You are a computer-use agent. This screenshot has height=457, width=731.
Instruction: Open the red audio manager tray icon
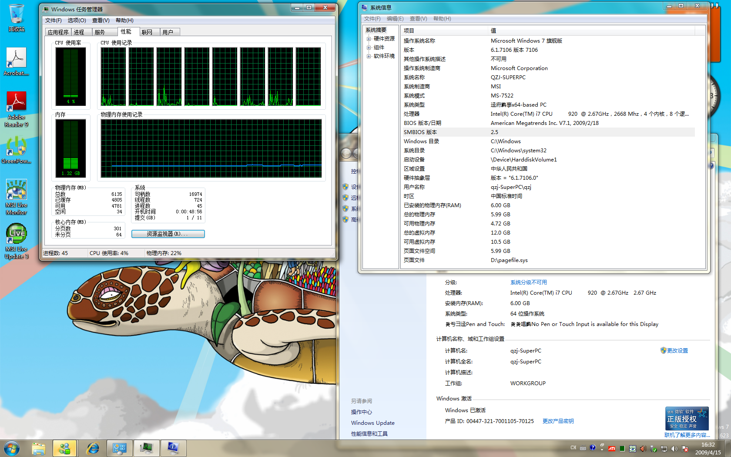coord(643,449)
